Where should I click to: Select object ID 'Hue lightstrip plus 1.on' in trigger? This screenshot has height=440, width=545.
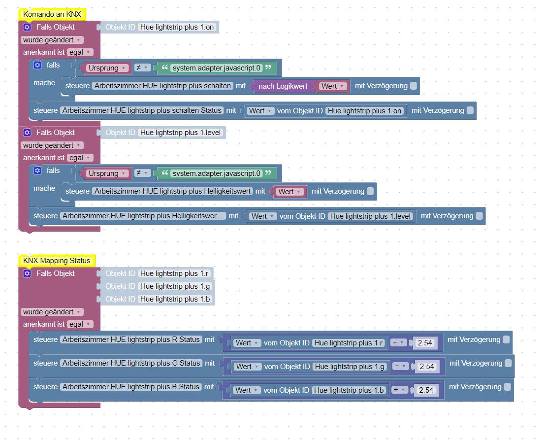pyautogui.click(x=177, y=27)
